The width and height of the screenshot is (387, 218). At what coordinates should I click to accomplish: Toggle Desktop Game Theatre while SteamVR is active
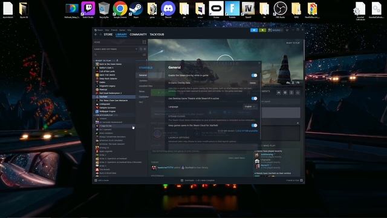[x=254, y=98]
